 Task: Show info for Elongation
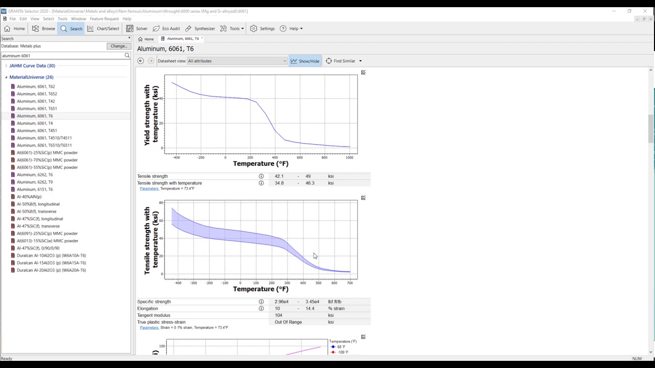point(261,308)
